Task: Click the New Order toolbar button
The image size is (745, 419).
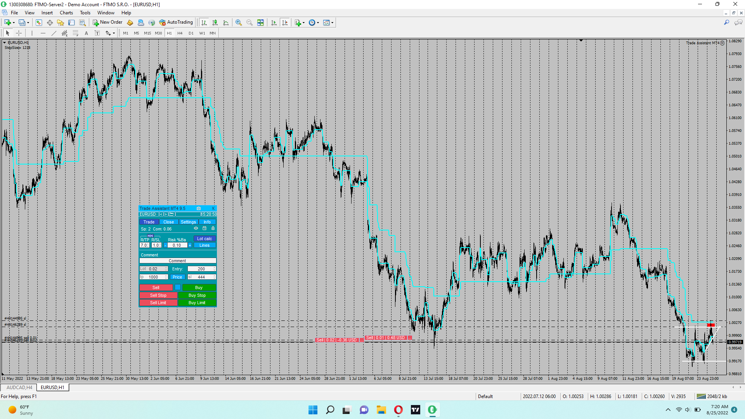Action: (107, 22)
